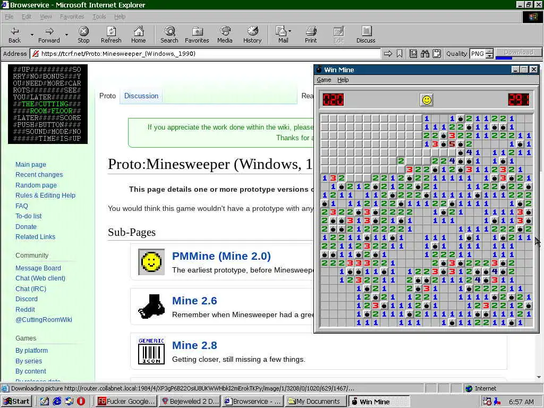The height and width of the screenshot is (408, 544).
Task: Open the browser File menu
Action: [9, 16]
